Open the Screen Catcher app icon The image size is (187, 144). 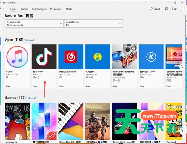click(x=174, y=57)
